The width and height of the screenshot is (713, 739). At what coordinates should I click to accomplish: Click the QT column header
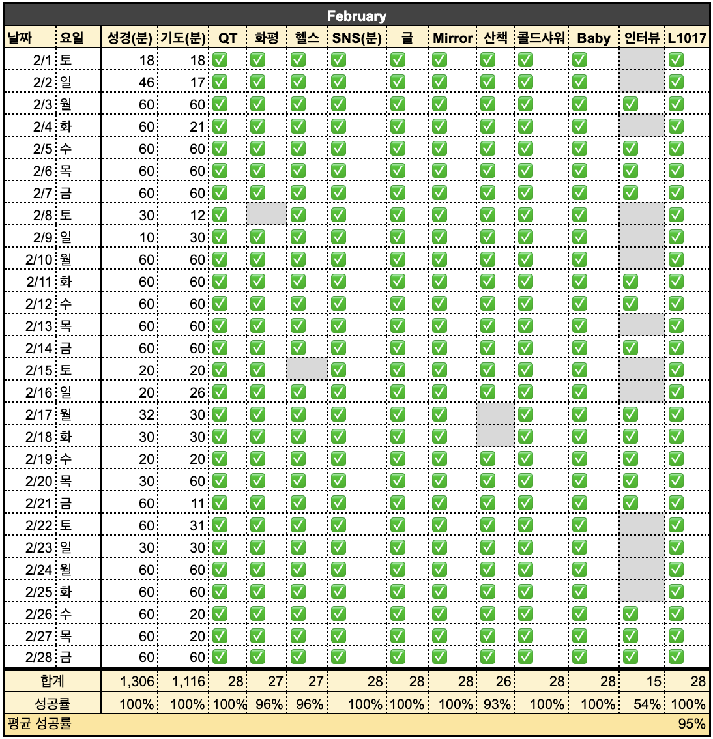point(228,38)
